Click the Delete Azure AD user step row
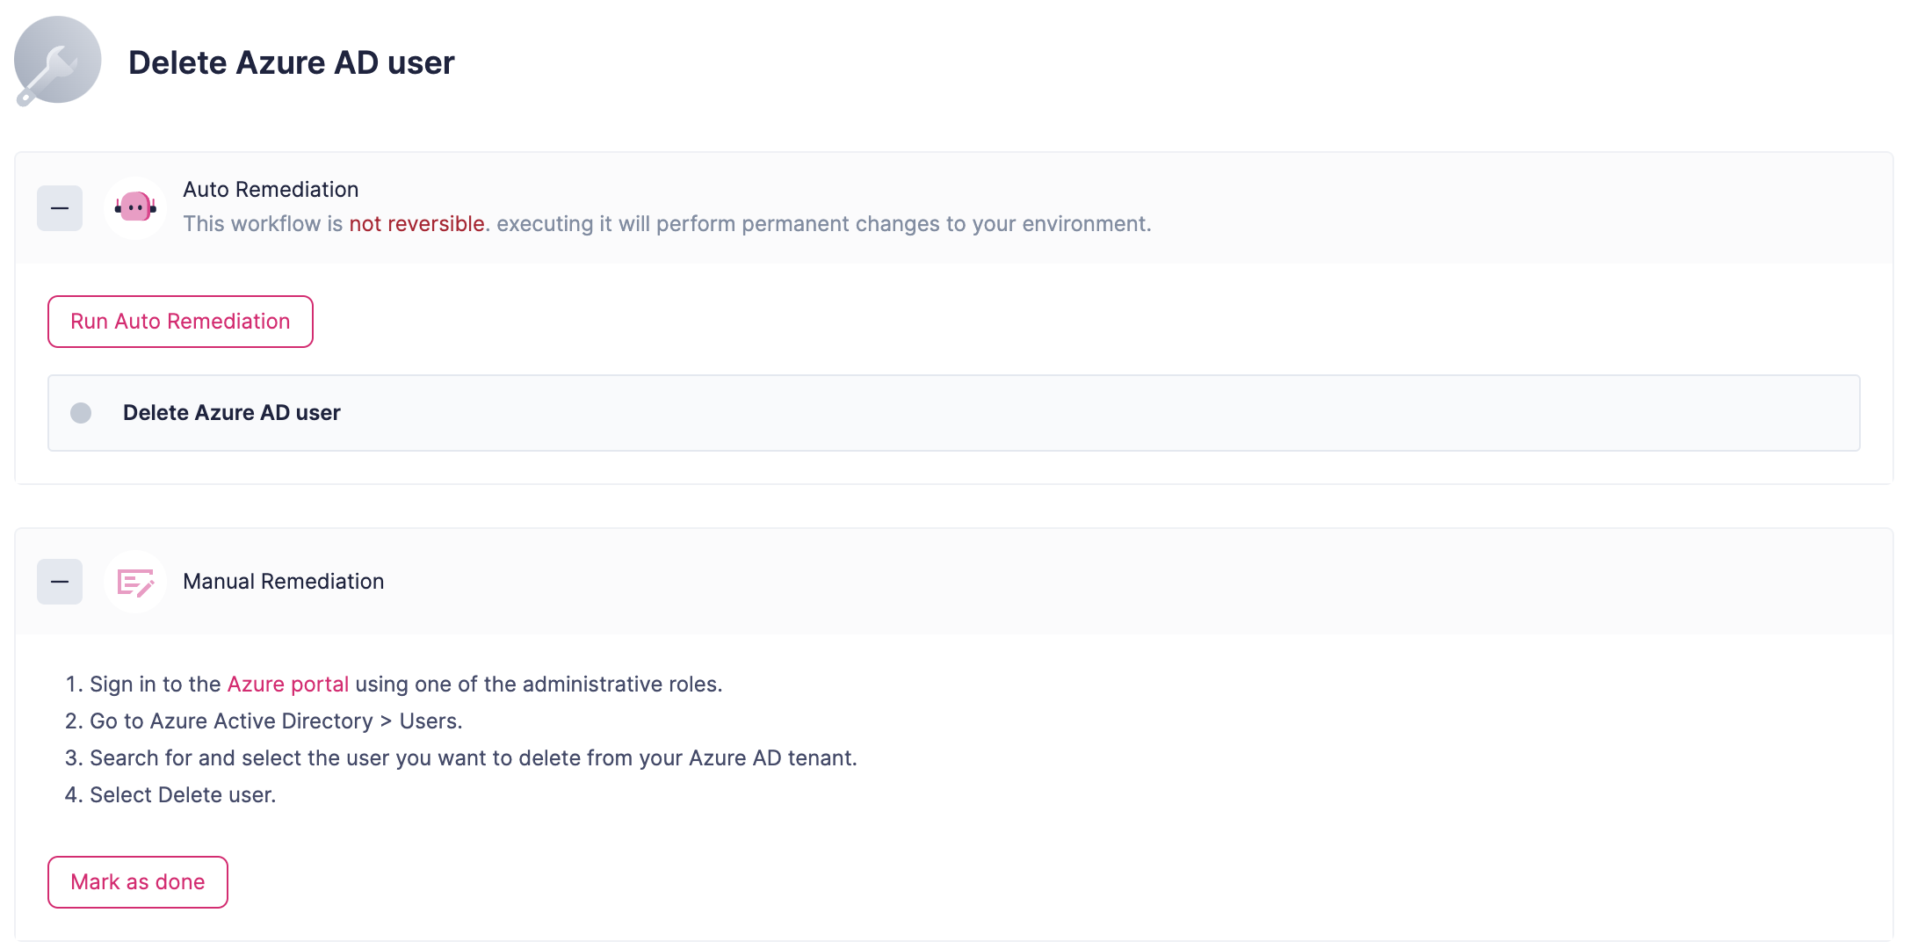Viewport: 1910px width, 949px height. [953, 413]
